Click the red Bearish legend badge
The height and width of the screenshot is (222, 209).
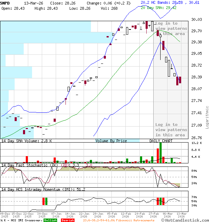pyautogui.click(x=67, y=220)
